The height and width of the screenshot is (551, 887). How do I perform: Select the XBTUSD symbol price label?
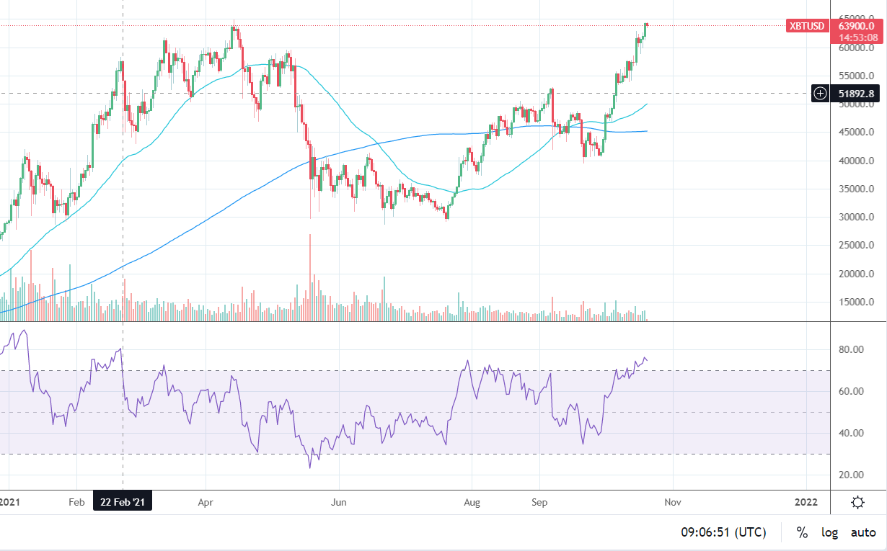(807, 26)
